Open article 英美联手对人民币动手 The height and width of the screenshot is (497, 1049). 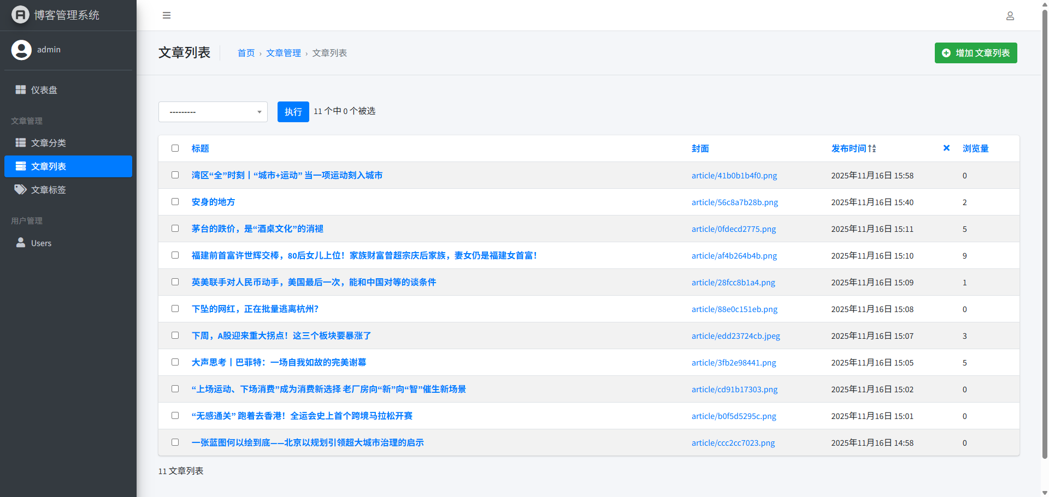[x=314, y=282]
